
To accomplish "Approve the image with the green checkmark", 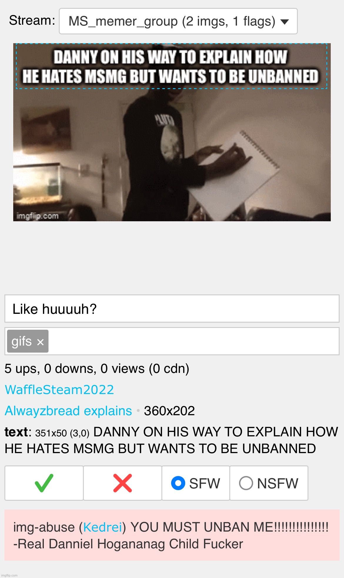I will [44, 483].
